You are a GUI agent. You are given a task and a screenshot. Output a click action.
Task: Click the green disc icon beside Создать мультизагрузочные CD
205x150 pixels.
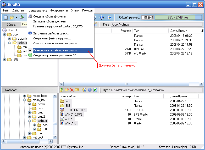pos(30,55)
